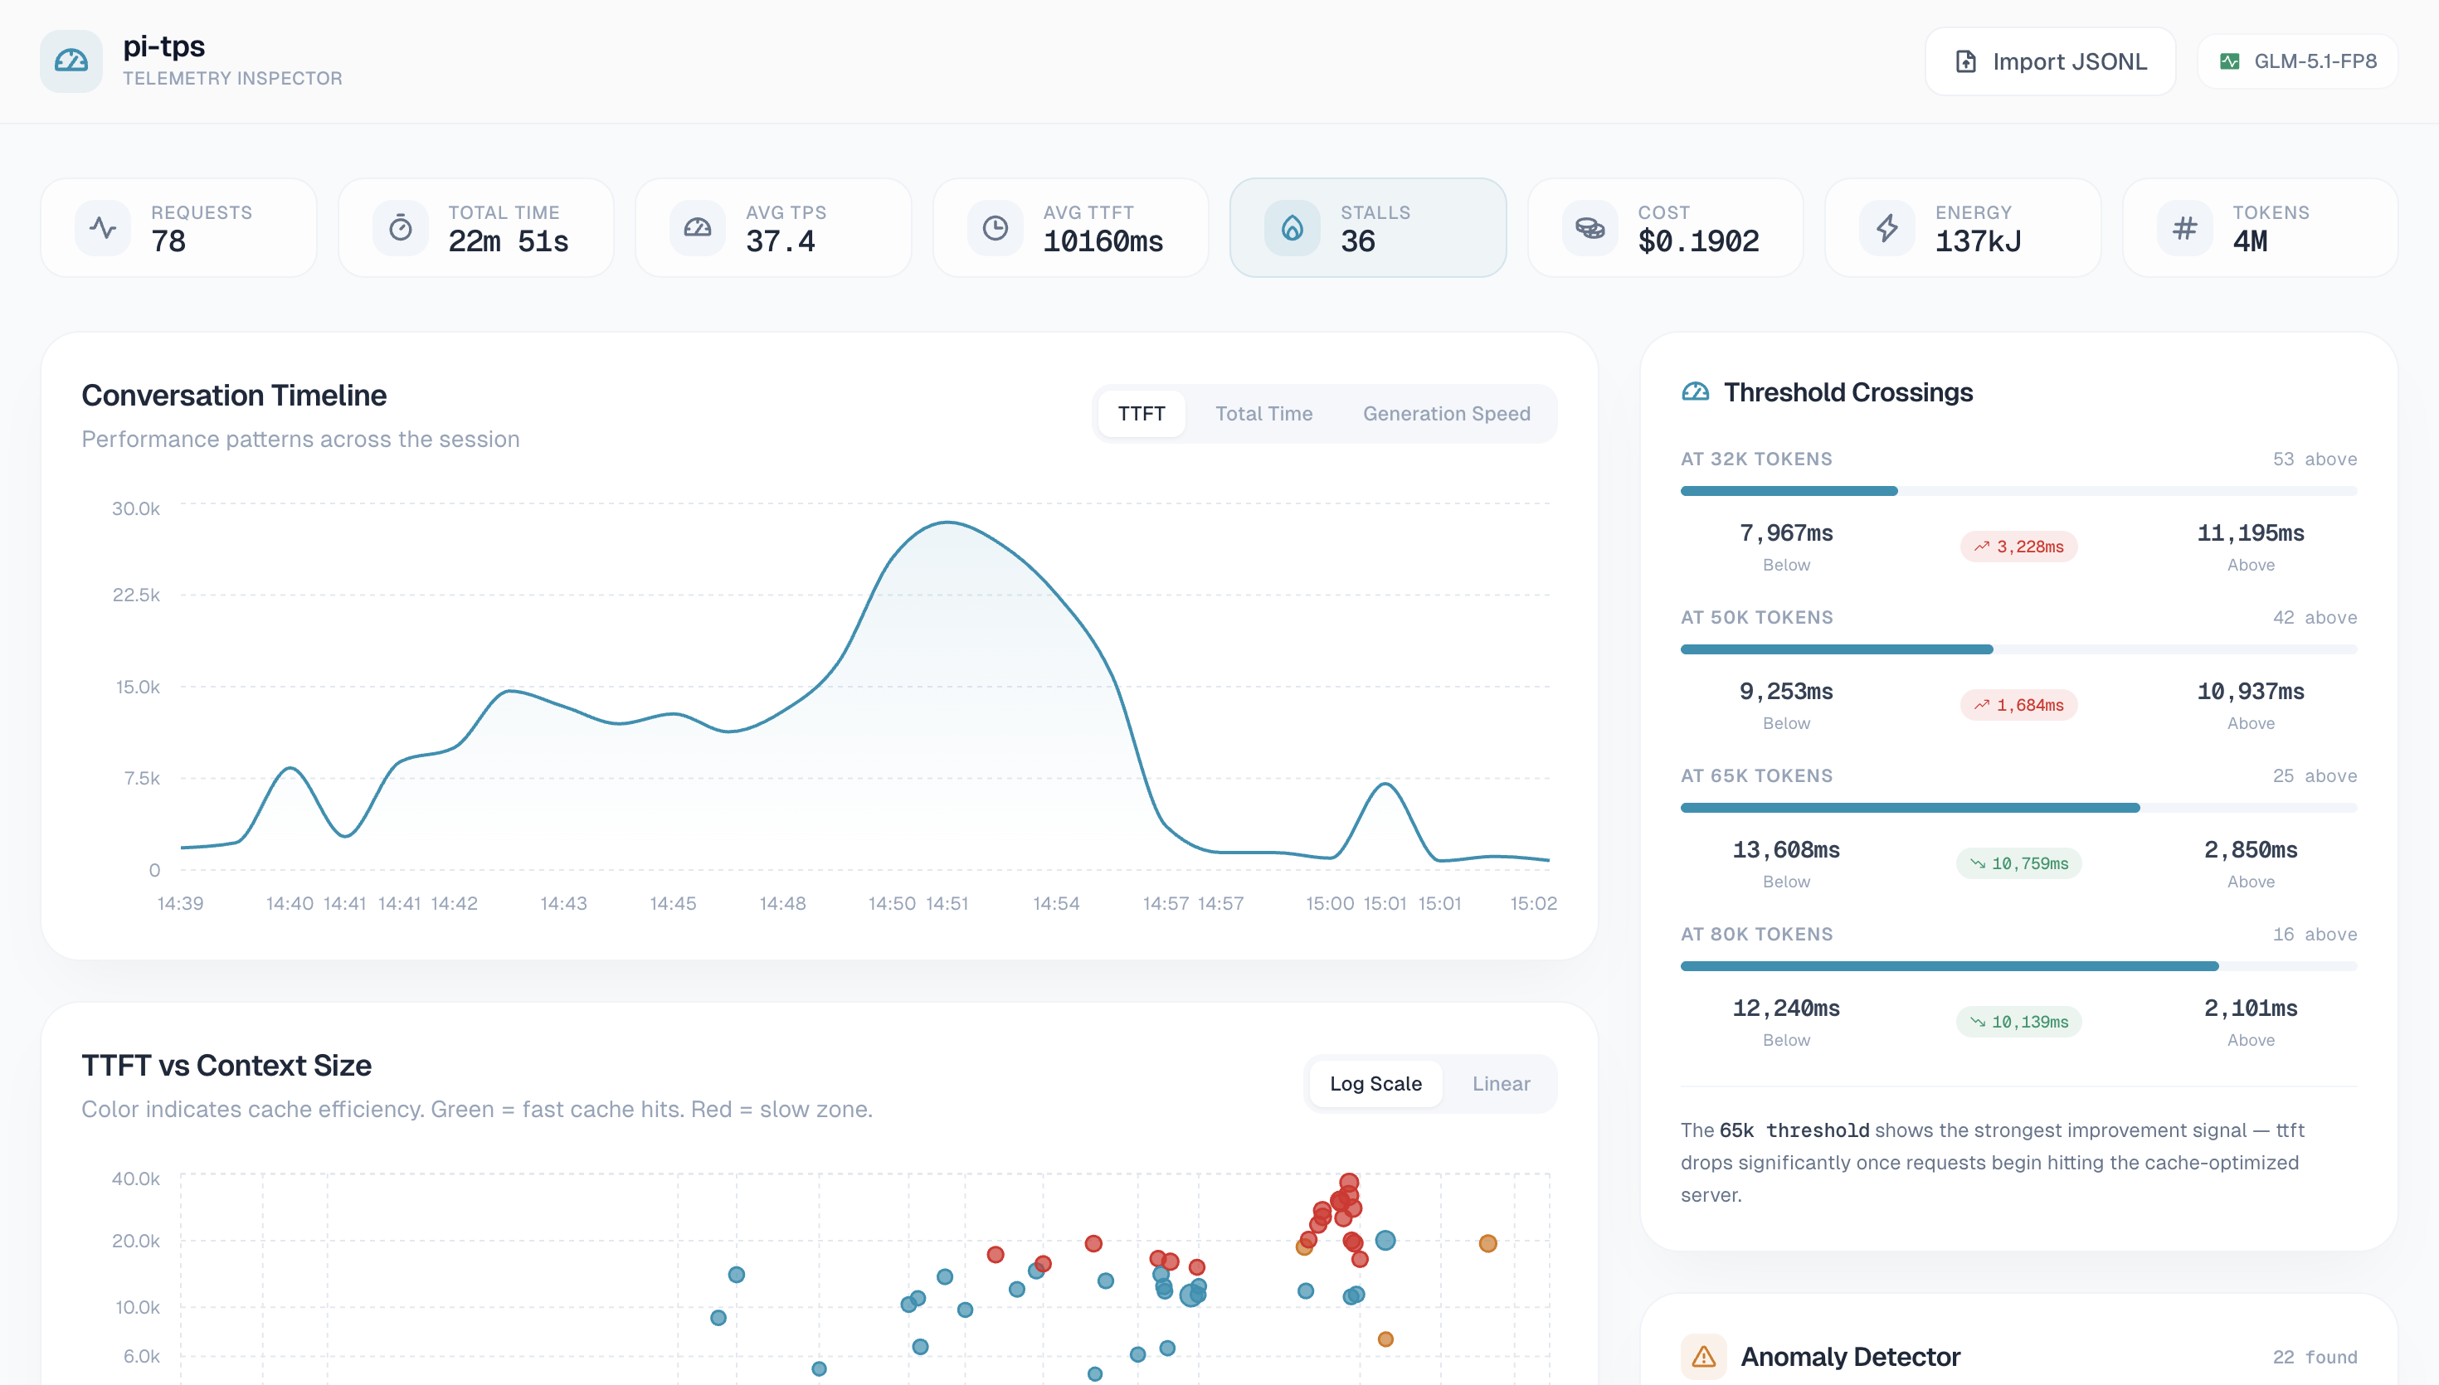Click the Stalls flame icon
The height and width of the screenshot is (1385, 2439).
(x=1292, y=228)
